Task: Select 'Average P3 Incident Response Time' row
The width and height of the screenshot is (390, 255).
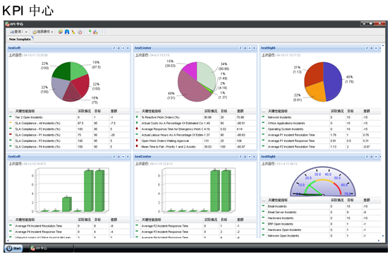Action: pos(195,232)
